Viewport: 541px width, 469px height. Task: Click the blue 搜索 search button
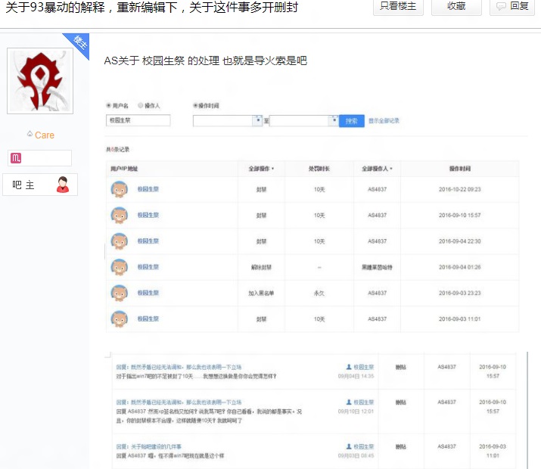coord(352,121)
